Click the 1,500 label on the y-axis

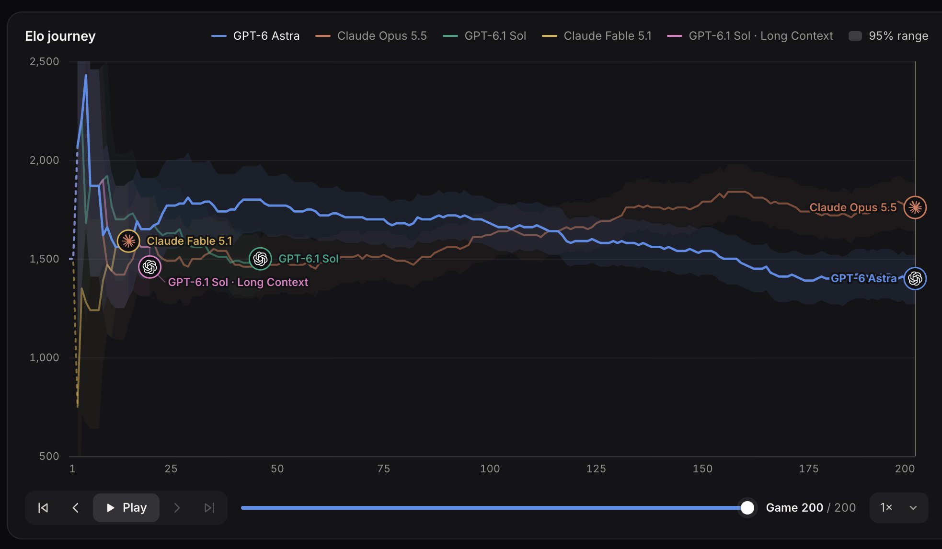(45, 259)
